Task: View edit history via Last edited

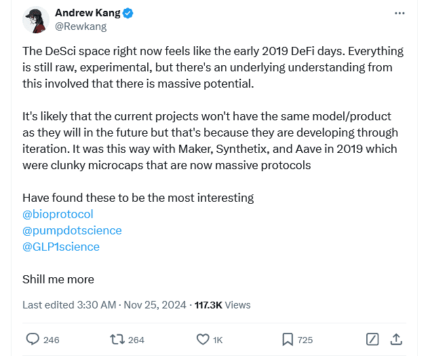Action: point(69,305)
